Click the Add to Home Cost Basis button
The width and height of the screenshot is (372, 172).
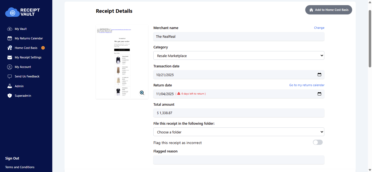[329, 10]
